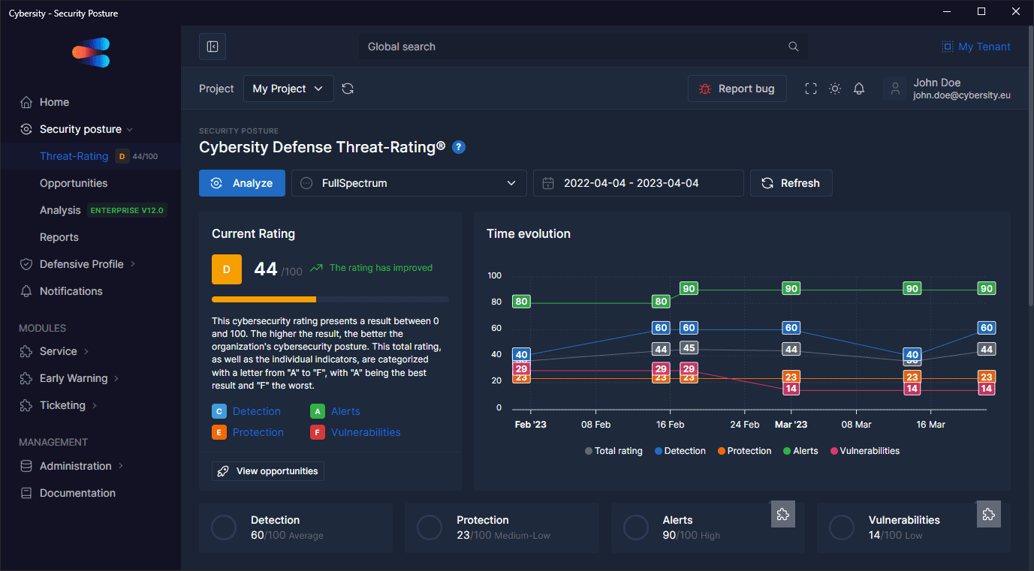Open Documentation in sidebar
This screenshot has height=571, width=1034.
[x=78, y=493]
